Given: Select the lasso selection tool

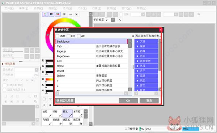Looking at the screenshot, I should pos(50,99).
